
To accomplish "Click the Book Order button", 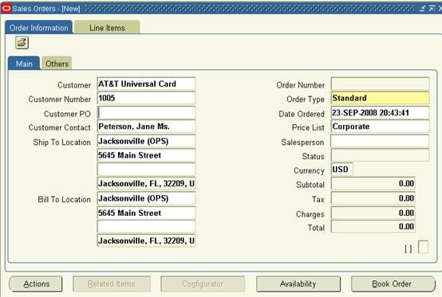I will pos(393,283).
